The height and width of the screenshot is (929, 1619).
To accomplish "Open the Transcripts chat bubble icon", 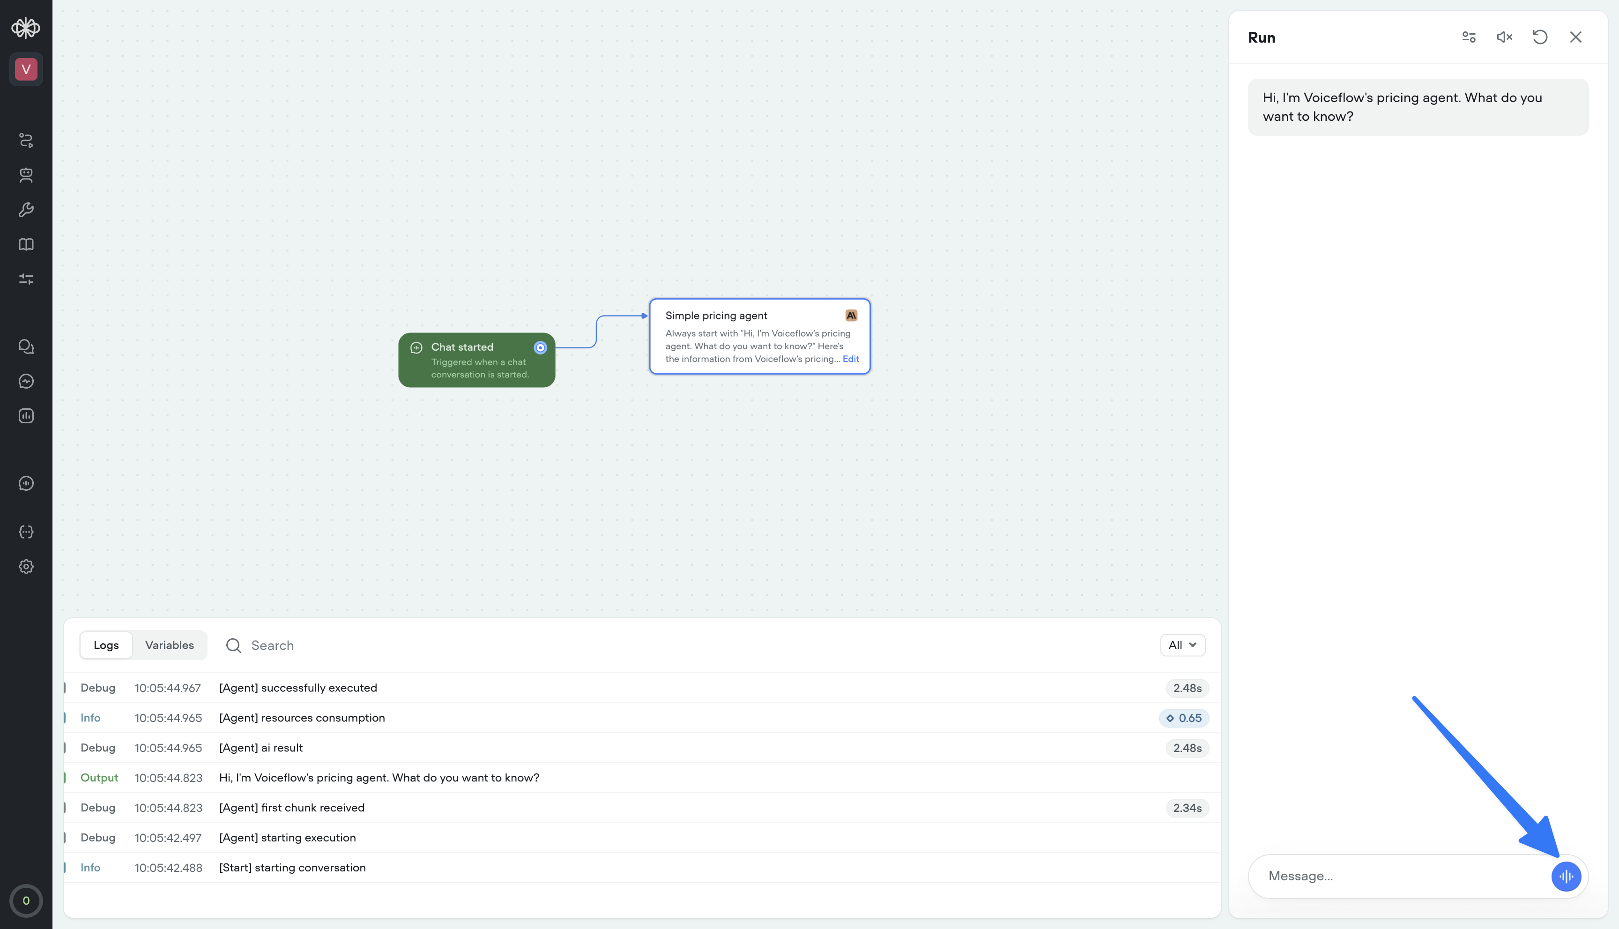I will click(x=25, y=346).
